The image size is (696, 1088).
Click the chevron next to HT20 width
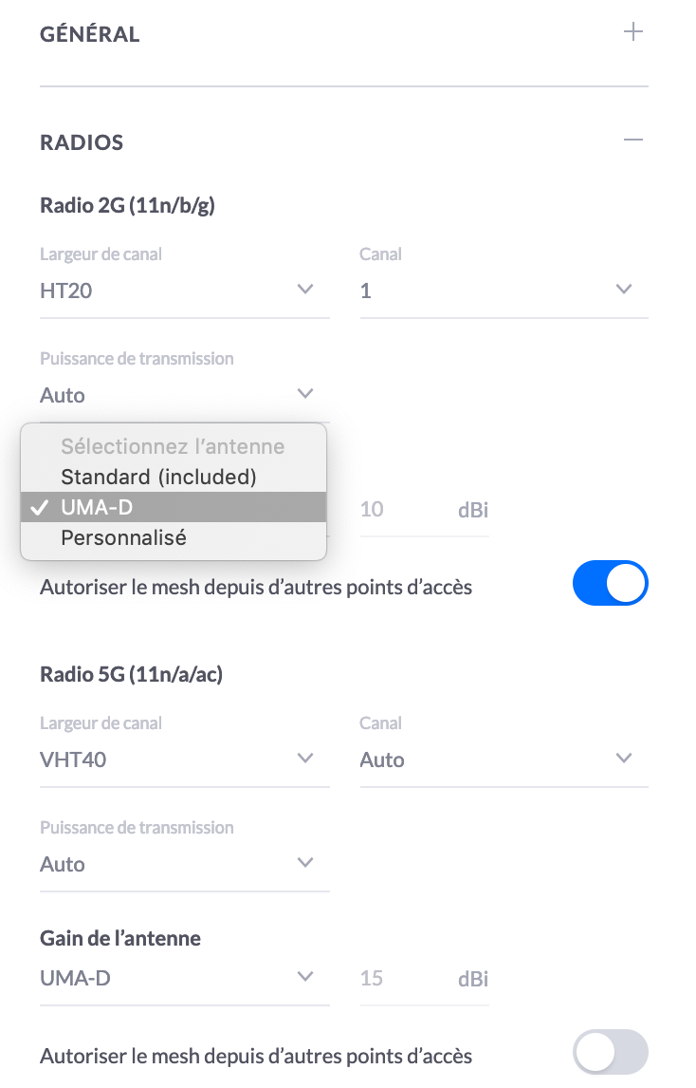305,290
